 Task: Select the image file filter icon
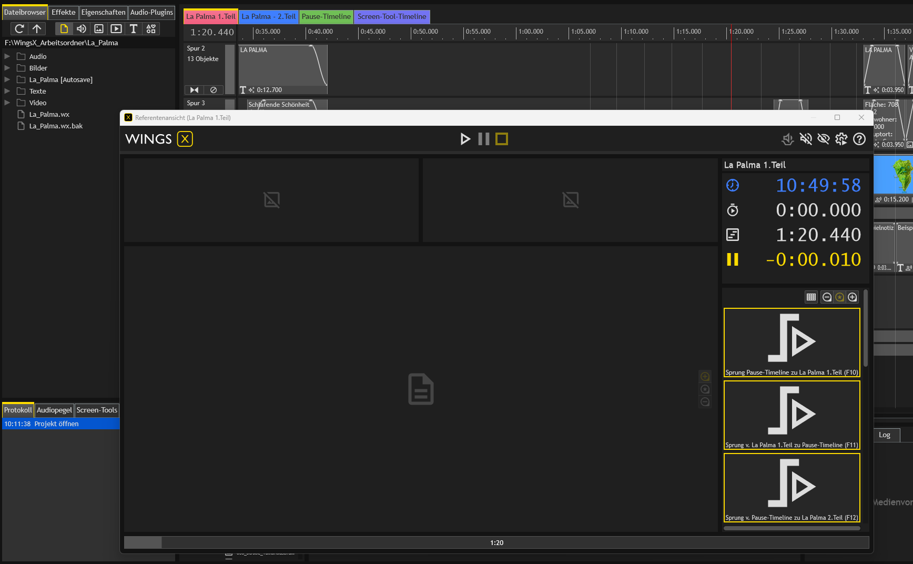point(99,29)
